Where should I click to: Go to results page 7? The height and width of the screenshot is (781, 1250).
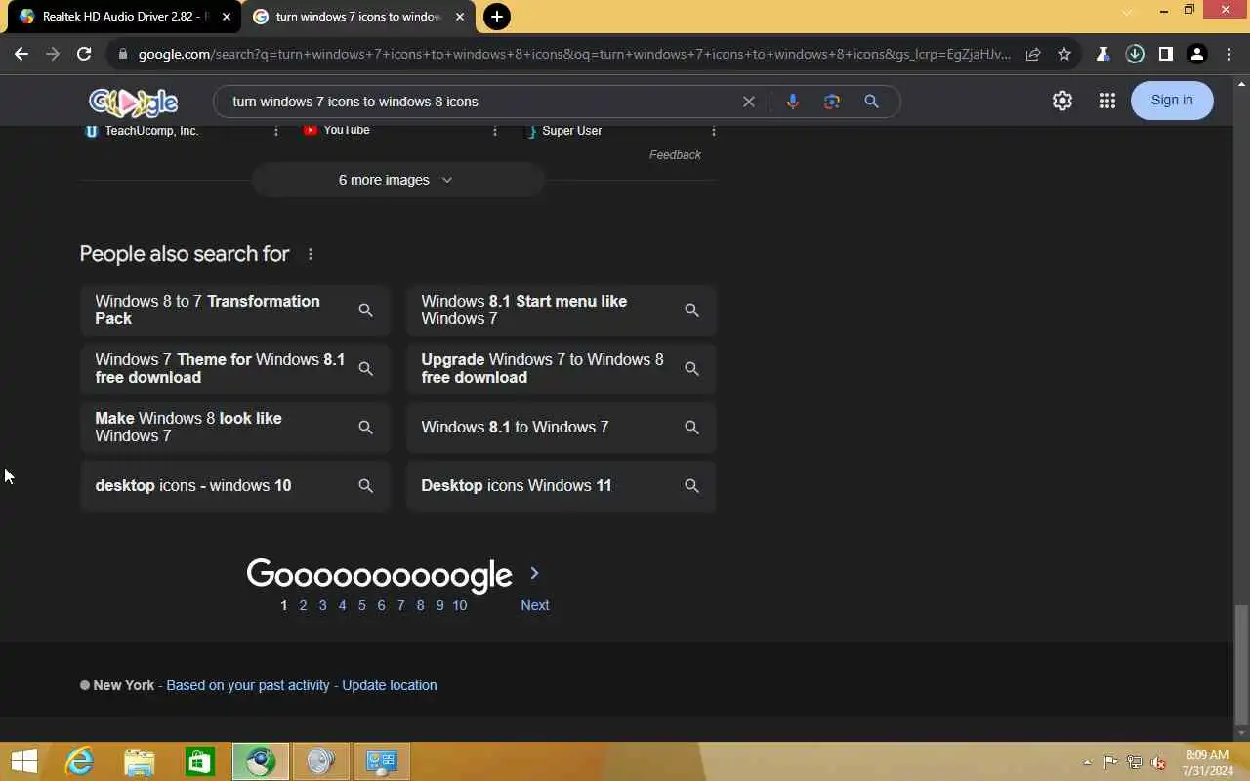pyautogui.click(x=400, y=605)
